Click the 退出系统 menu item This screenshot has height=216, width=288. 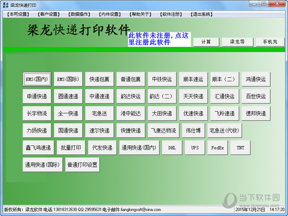point(202,14)
